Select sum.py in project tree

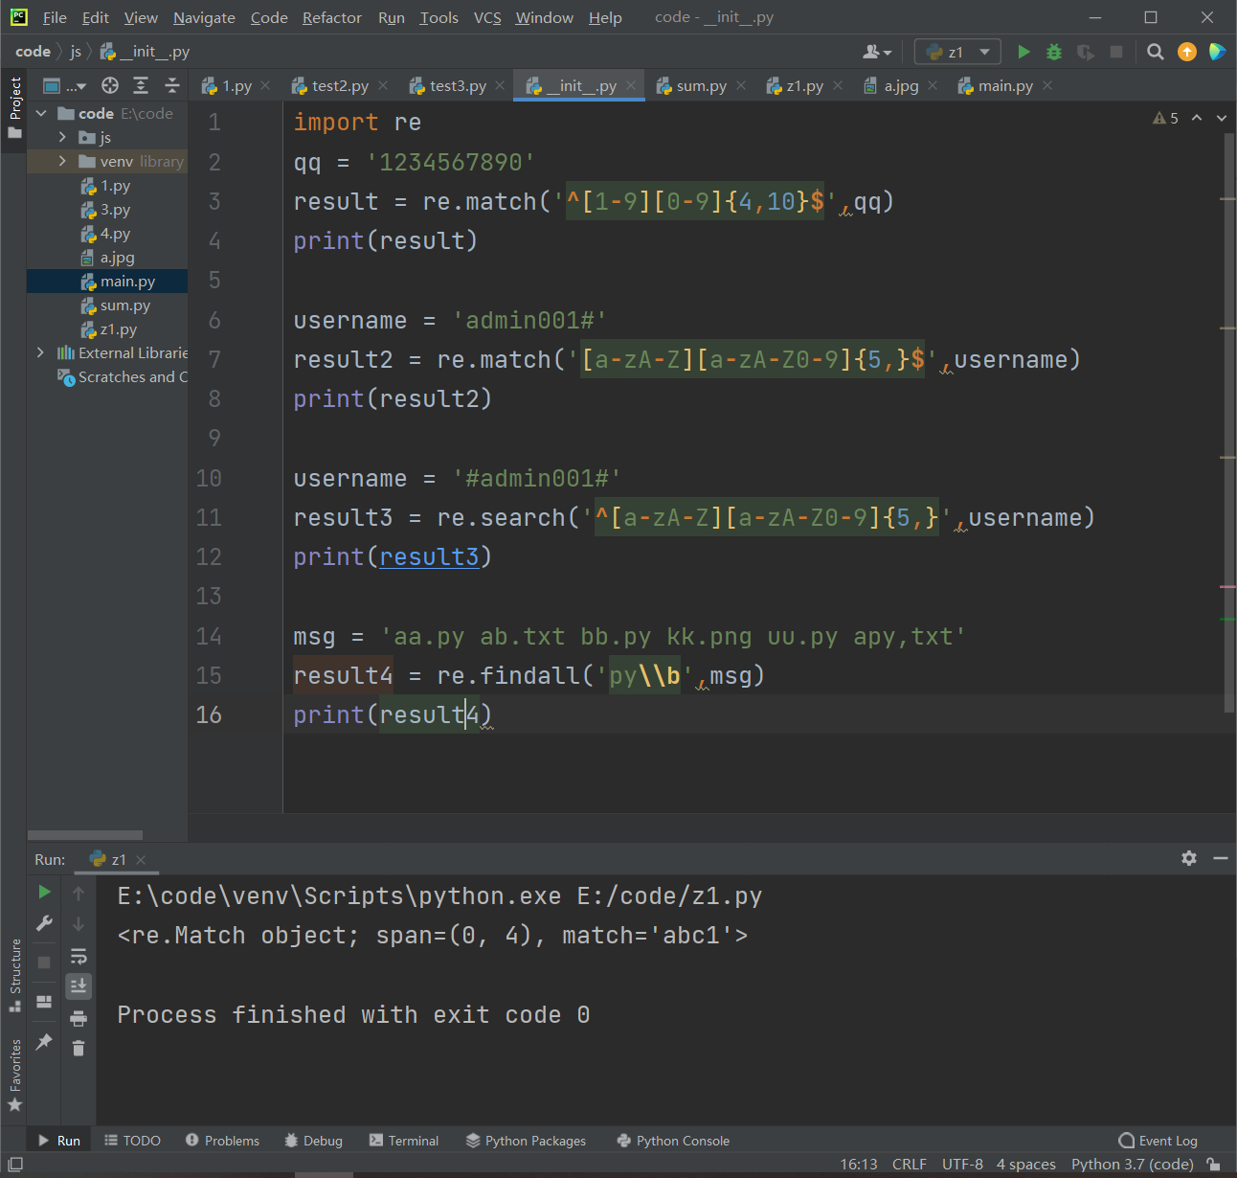point(116,306)
